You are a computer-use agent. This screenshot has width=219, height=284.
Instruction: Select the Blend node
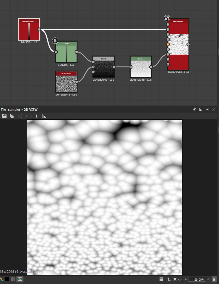[104, 67]
